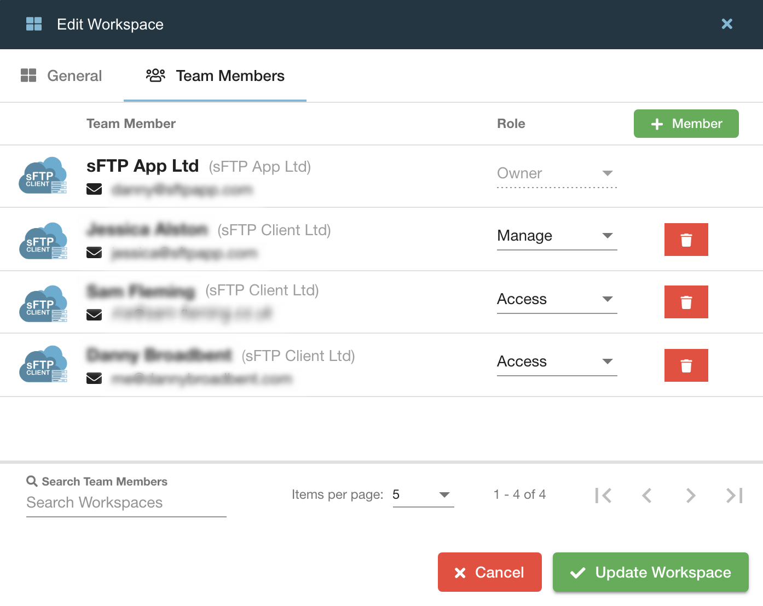Click the search magnifier icon
Viewport: 763px width, 606px height.
[x=32, y=481]
